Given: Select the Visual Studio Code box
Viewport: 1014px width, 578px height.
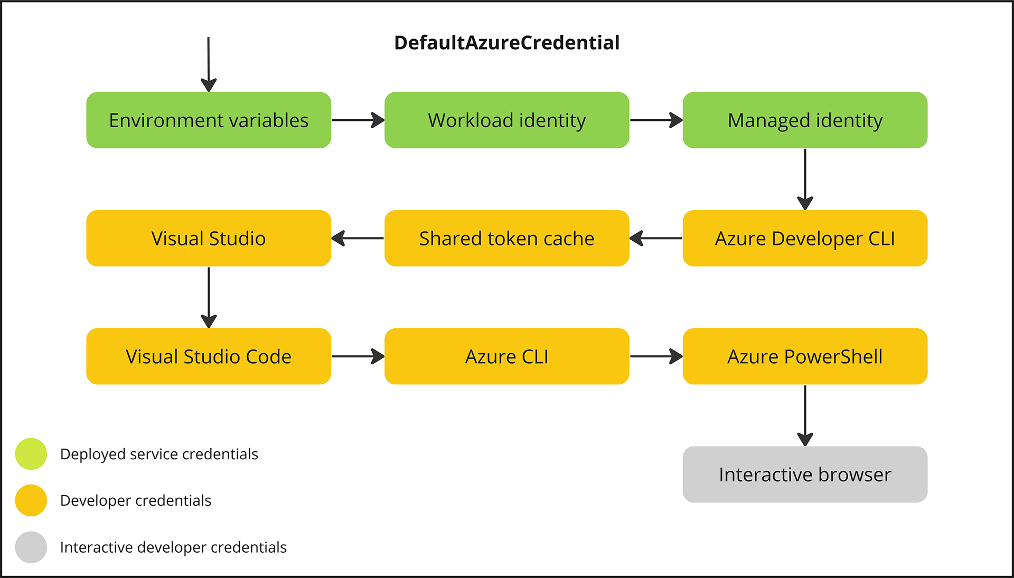Looking at the screenshot, I should 209,356.
